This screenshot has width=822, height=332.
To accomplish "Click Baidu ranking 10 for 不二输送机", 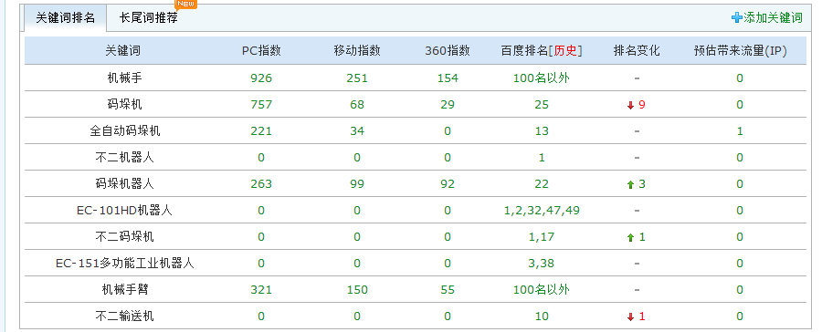I will tap(542, 316).
